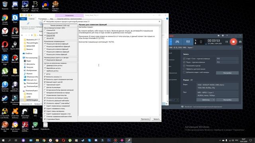Enable Bandicam mouse click effects checkbox

[x=184, y=69]
